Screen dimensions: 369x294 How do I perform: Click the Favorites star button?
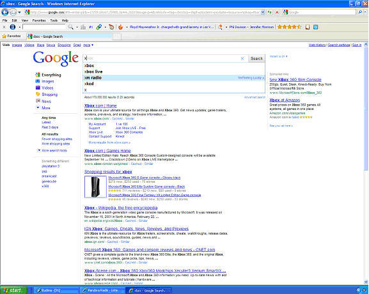12,36
